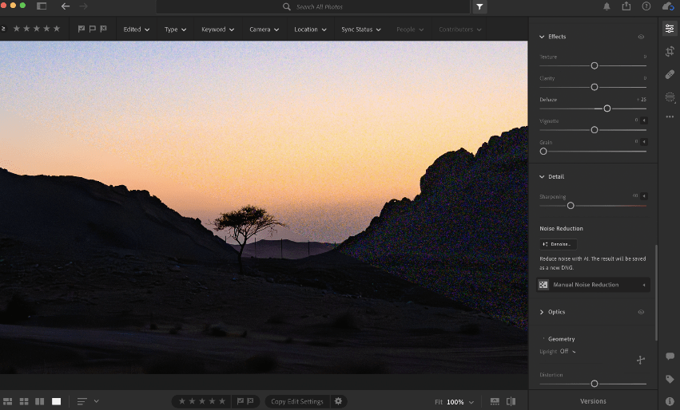Open the Camera filter dropdown

click(264, 30)
